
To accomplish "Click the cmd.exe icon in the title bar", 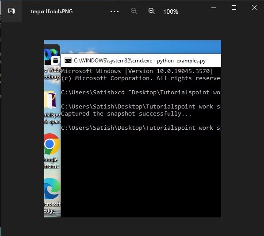I will click(68, 61).
